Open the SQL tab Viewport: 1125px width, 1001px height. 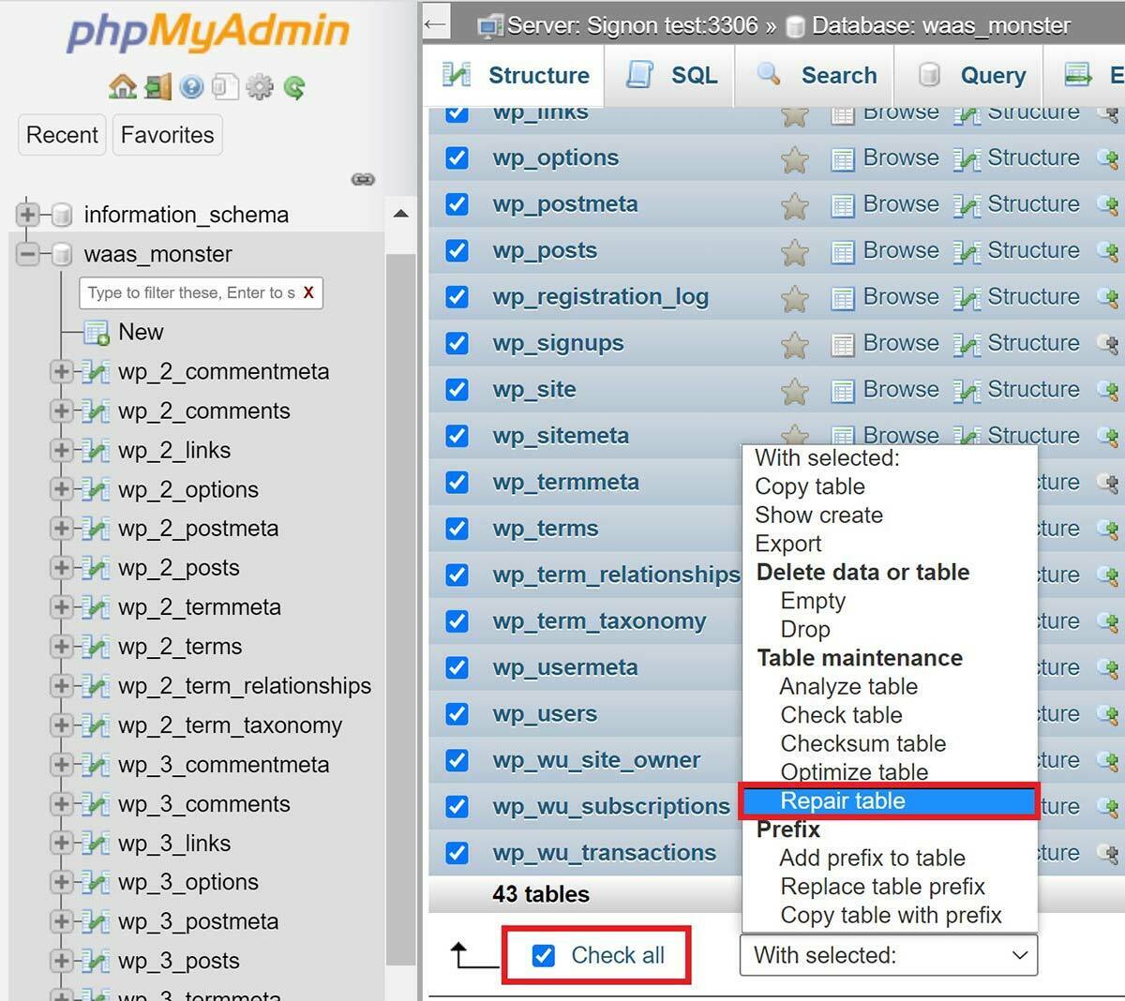pyautogui.click(x=670, y=75)
